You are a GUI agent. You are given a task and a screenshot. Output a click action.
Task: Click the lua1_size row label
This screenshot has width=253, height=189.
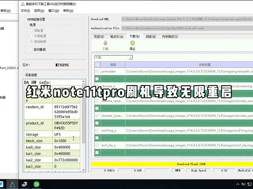coord(33,153)
